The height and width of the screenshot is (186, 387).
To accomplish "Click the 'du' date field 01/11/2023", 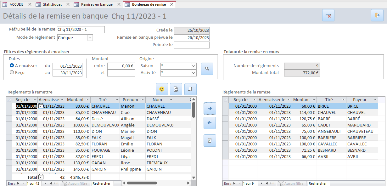I will coord(67,66).
